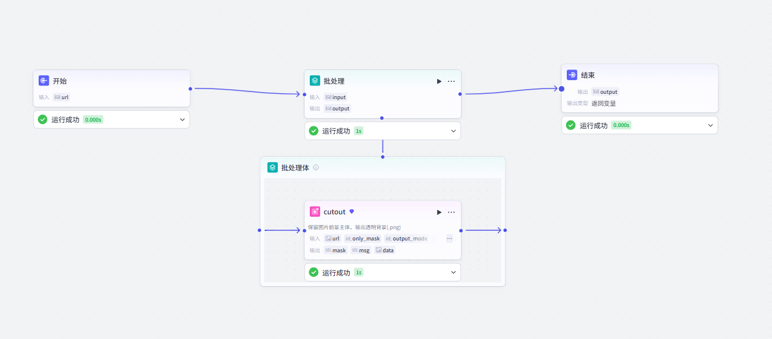
Task: Click the 批处理体 layers icon
Action: pyautogui.click(x=272, y=167)
